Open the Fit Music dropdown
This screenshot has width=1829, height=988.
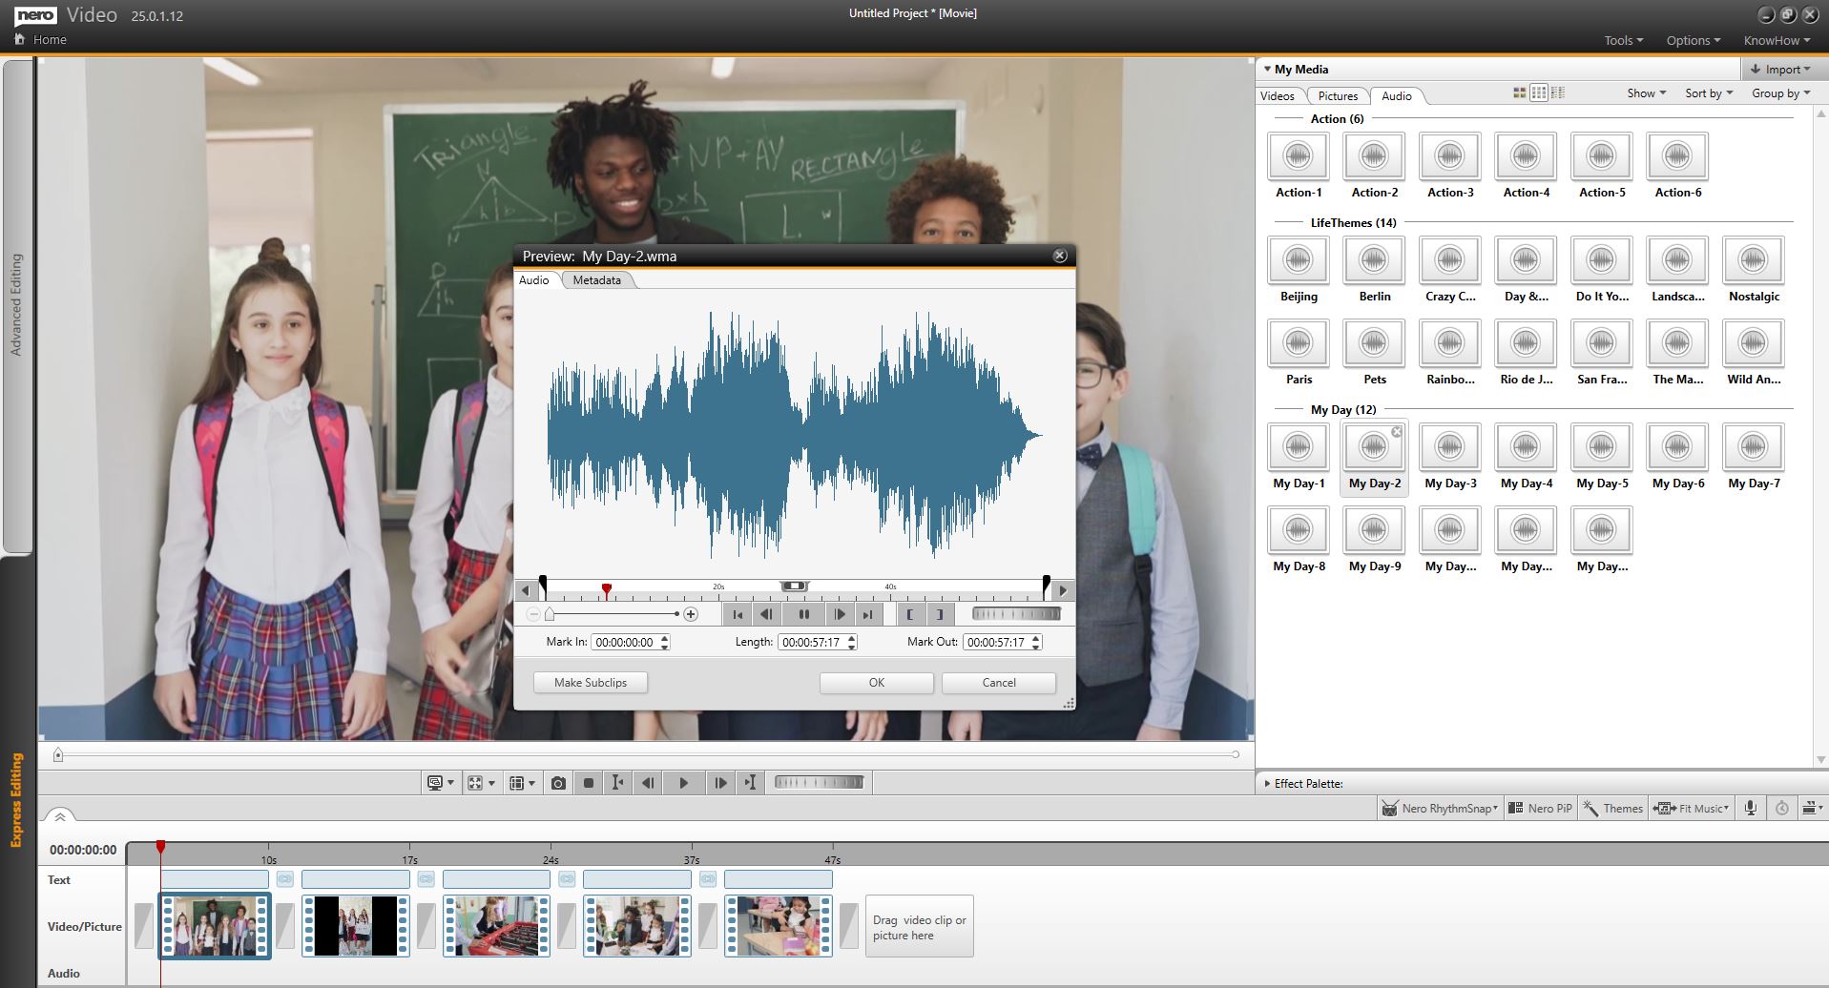coord(1691,808)
